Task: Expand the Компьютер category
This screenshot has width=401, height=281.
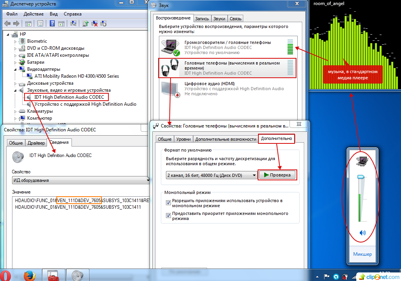Action: pyautogui.click(x=15, y=119)
